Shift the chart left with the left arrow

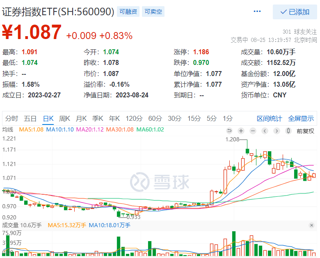coord(265,131)
